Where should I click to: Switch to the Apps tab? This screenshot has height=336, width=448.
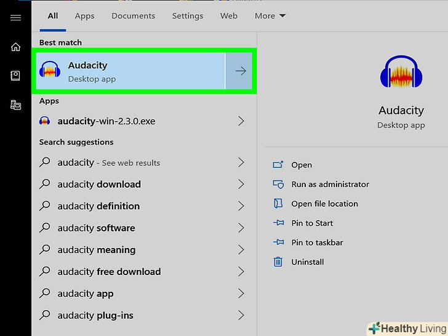(84, 16)
